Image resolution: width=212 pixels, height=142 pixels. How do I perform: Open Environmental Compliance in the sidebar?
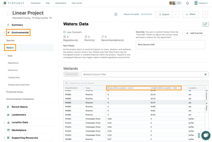[20, 99]
